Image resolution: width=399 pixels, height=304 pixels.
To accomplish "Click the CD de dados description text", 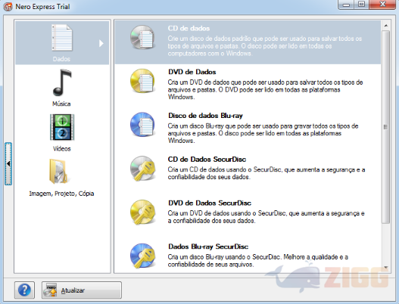I will 265,46.
